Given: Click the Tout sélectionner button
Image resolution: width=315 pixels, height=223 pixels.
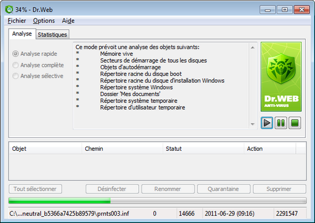Looking at the screenshot, I should pyautogui.click(x=35, y=189).
